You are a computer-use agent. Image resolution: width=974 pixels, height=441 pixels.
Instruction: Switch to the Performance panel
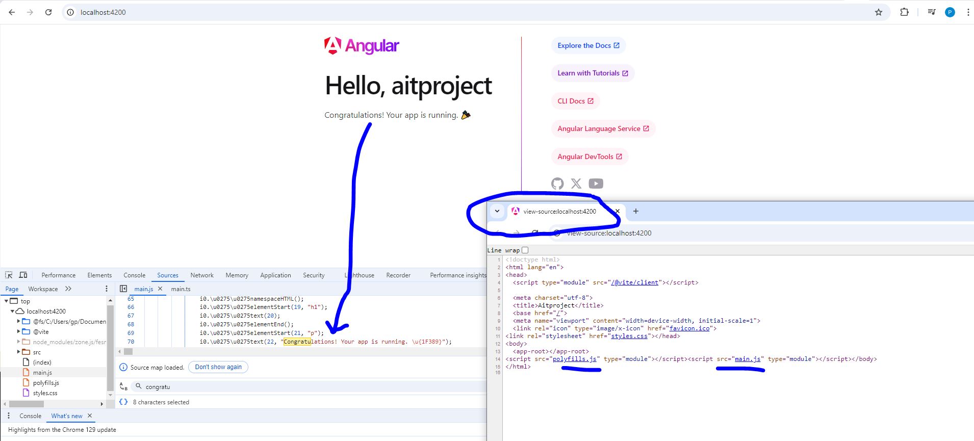(58, 275)
